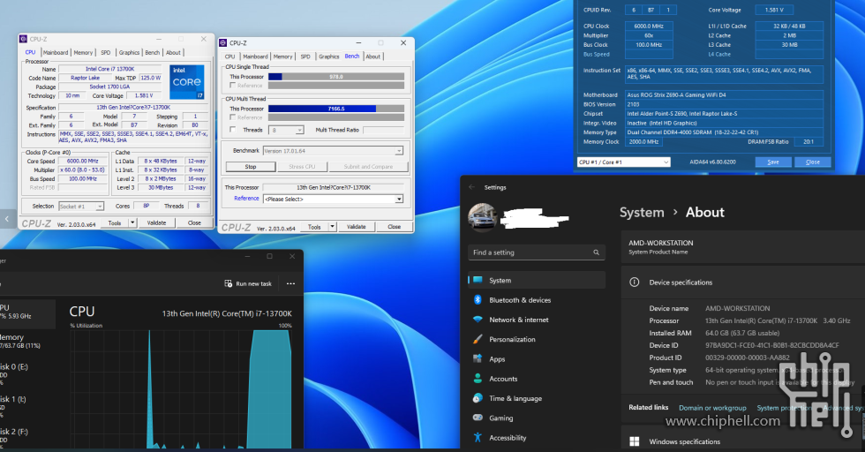Open the SPD tab in CPU-Z Bench window
865x452 pixels.
pyautogui.click(x=305, y=56)
